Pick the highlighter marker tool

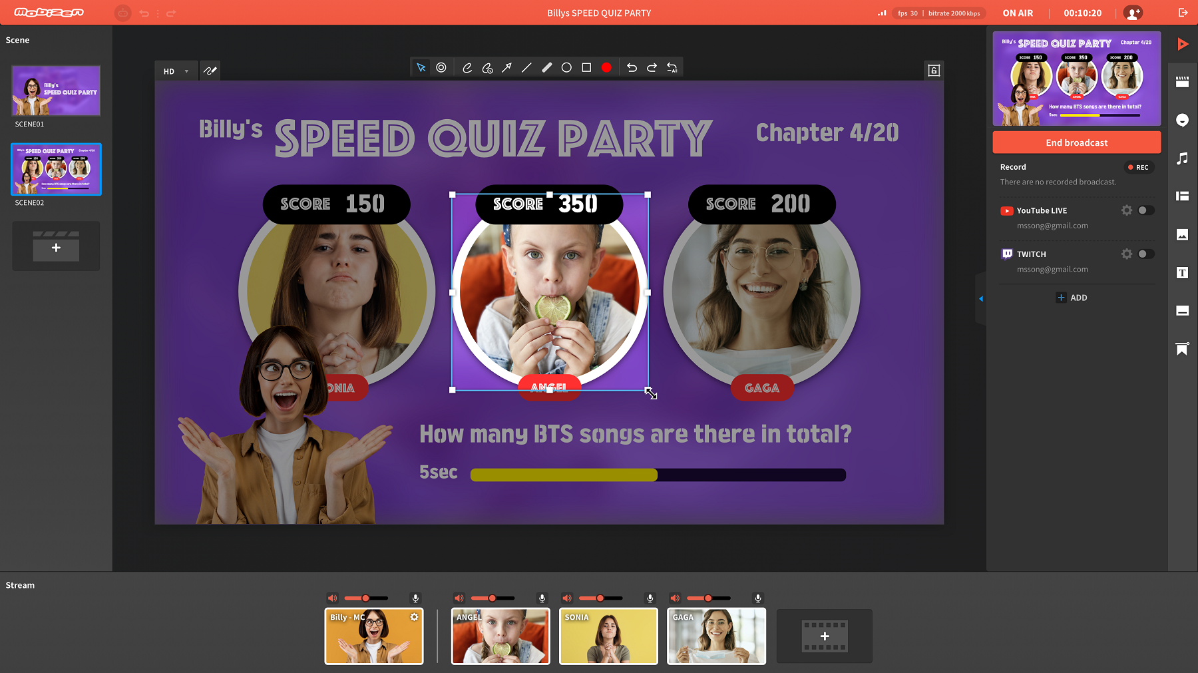click(546, 68)
